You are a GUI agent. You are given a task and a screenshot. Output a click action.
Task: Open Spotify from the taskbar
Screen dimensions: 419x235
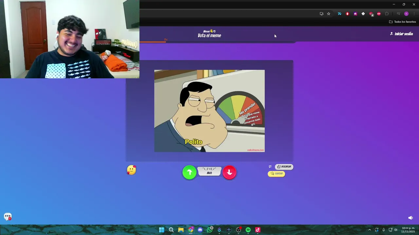click(x=248, y=230)
